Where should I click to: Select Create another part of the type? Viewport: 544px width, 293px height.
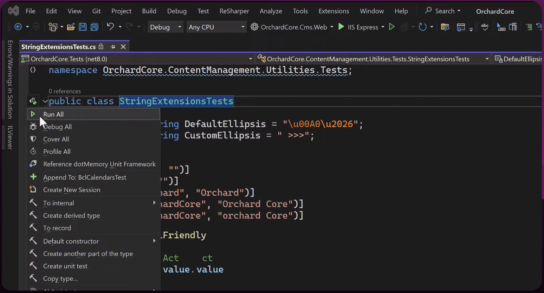click(93, 254)
